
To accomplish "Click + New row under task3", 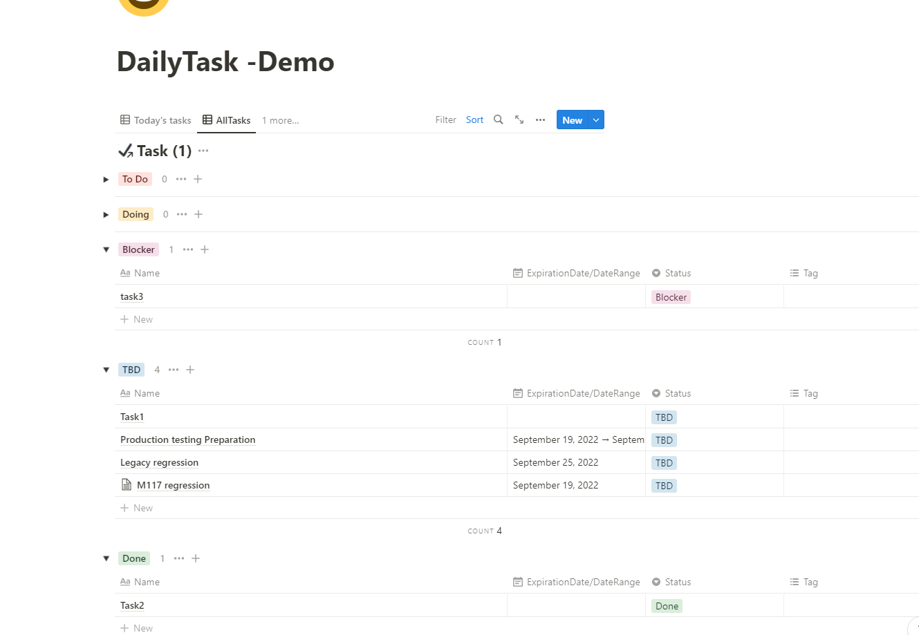I will tap(136, 319).
